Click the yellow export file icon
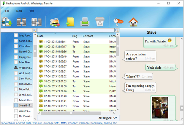184x125 pixels. (70, 22)
